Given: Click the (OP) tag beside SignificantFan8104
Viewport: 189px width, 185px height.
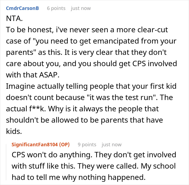Looking at the screenshot, I should pos(64,145).
